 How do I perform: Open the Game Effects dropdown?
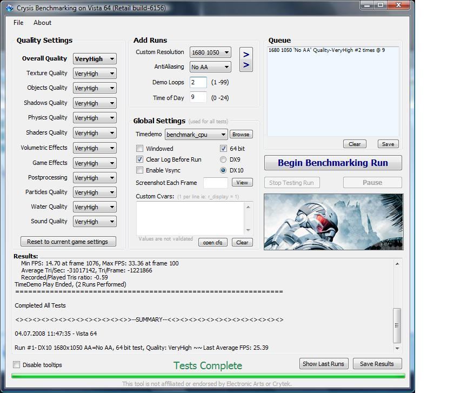tap(95, 163)
